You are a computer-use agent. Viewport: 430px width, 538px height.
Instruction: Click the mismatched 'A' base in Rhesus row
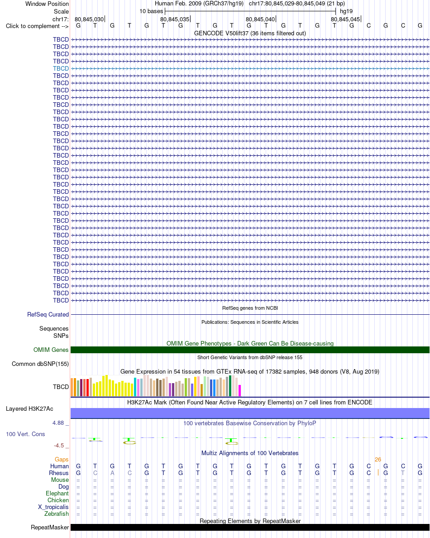click(112, 473)
